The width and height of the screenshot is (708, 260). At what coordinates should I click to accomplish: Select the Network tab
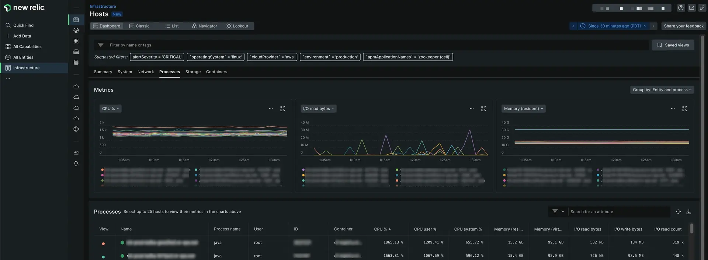pos(145,72)
